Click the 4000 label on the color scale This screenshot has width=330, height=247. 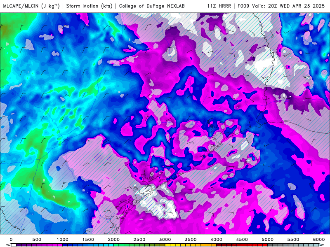(x=216, y=240)
